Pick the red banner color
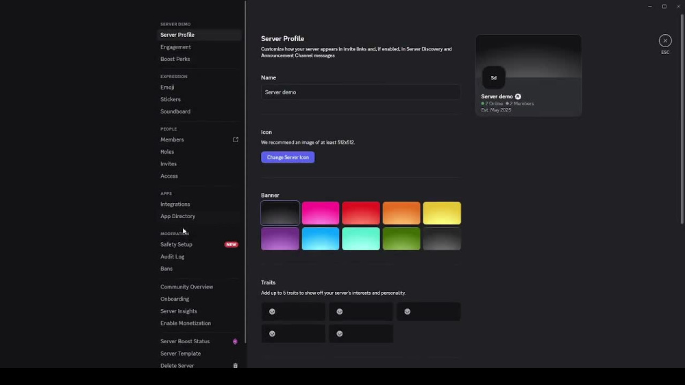Image resolution: width=685 pixels, height=385 pixels. click(361, 213)
